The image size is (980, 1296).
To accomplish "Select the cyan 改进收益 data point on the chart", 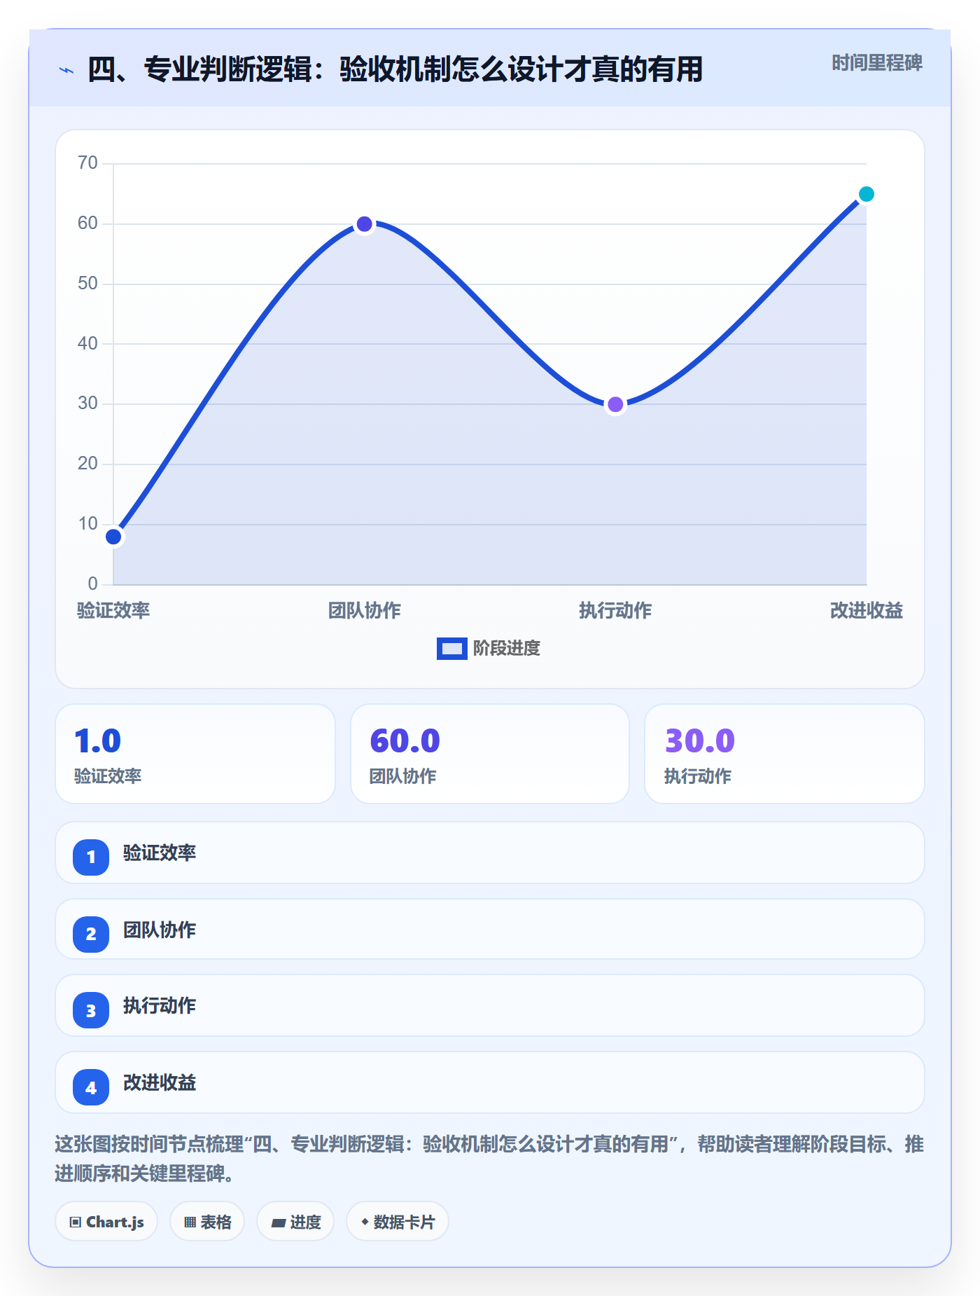I will coord(866,194).
